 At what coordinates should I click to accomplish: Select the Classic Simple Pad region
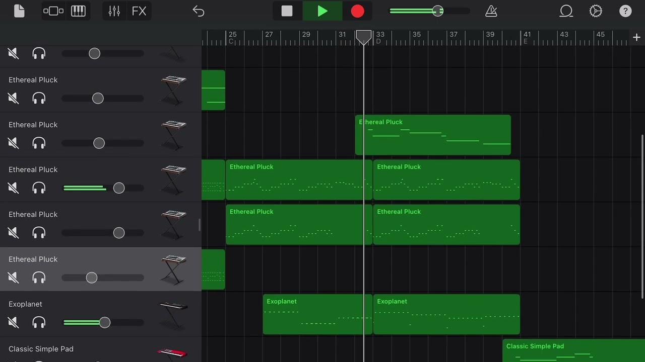[573, 350]
